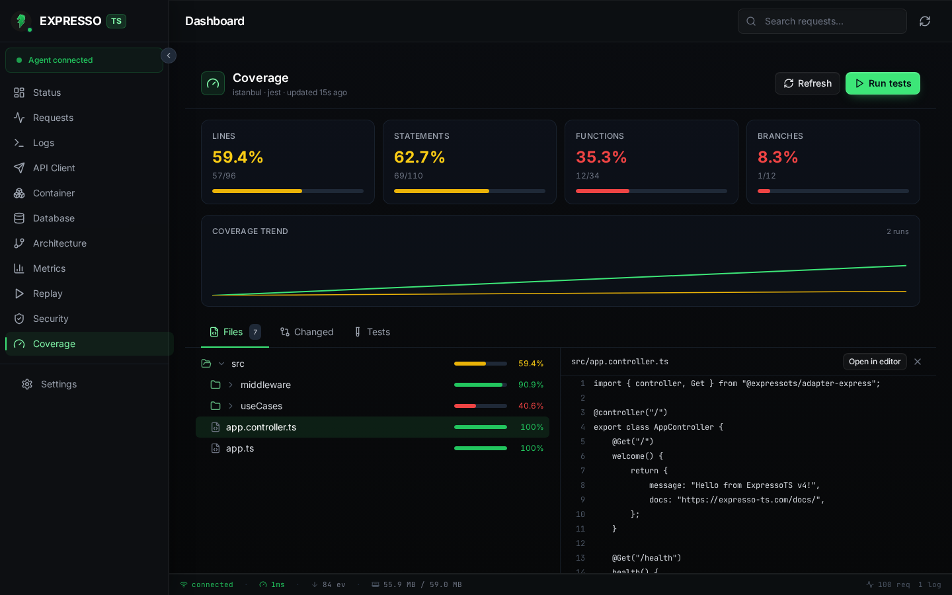Collapse the sidebar with the chevron button
952x595 pixels.
[x=169, y=56]
